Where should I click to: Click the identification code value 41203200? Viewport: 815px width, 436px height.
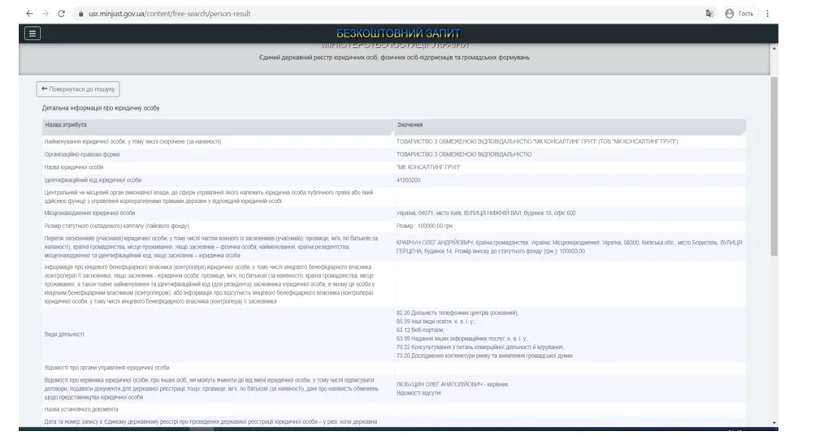(410, 179)
